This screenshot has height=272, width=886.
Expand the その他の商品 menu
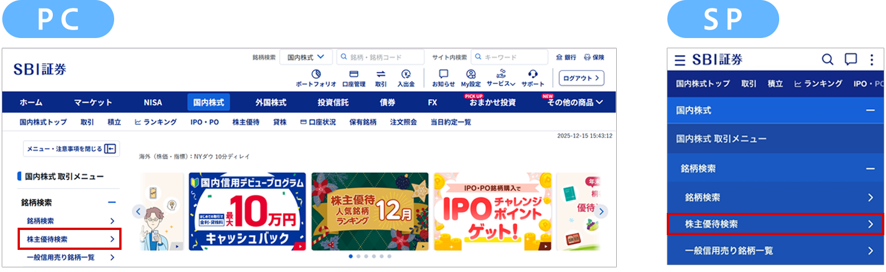tap(574, 103)
